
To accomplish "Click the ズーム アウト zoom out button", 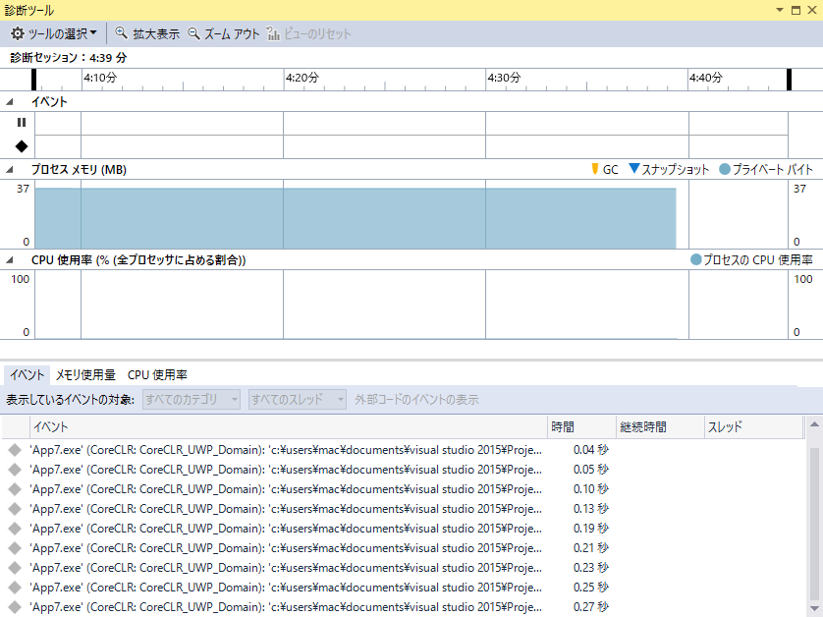I will point(224,34).
